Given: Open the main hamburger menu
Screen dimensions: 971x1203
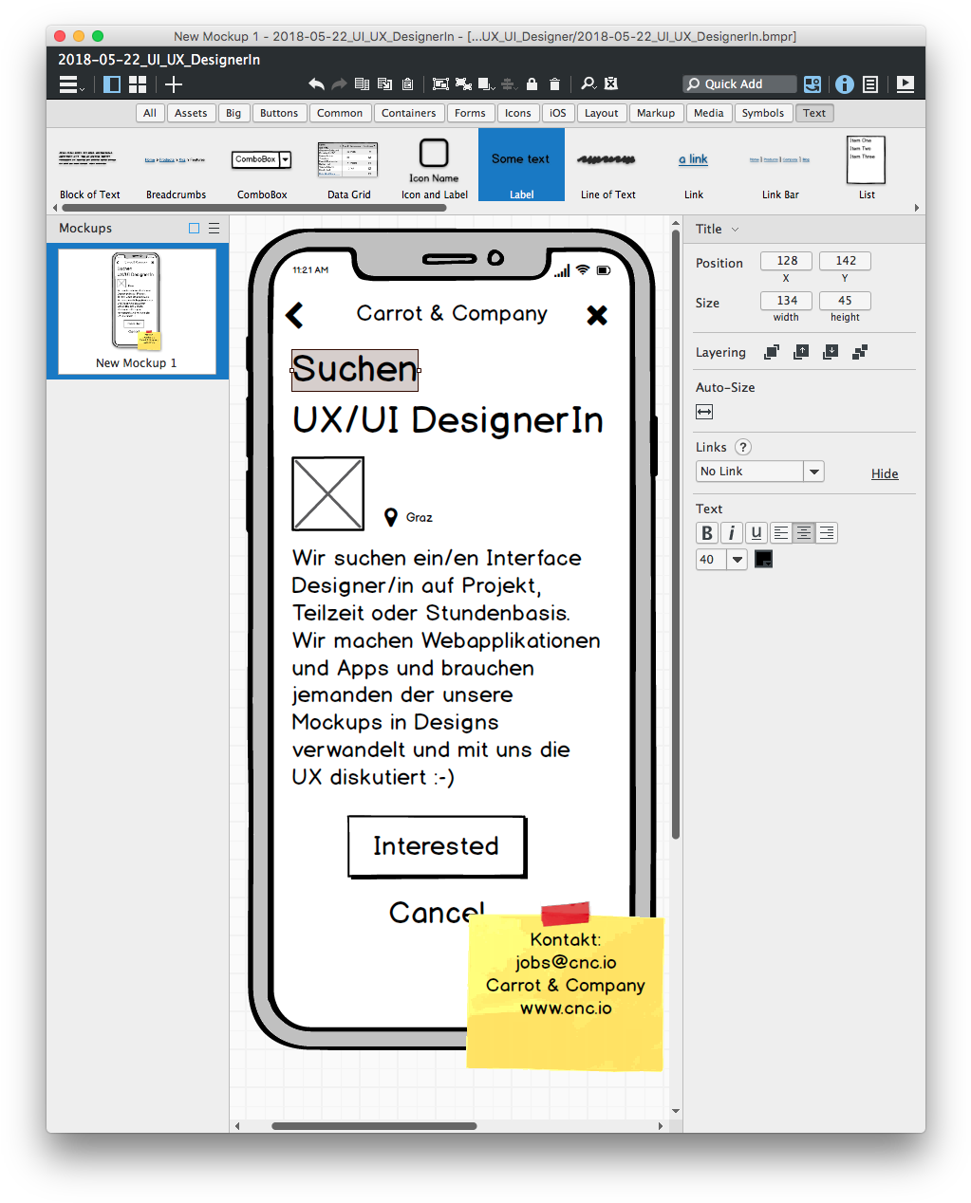Looking at the screenshot, I should 70,84.
